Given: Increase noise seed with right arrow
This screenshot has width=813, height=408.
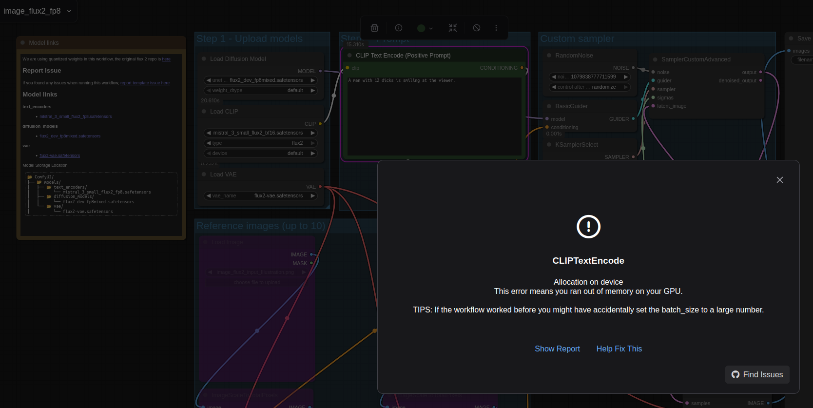Looking at the screenshot, I should [626, 77].
